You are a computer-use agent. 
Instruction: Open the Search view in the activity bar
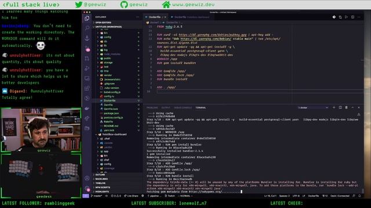87,28
